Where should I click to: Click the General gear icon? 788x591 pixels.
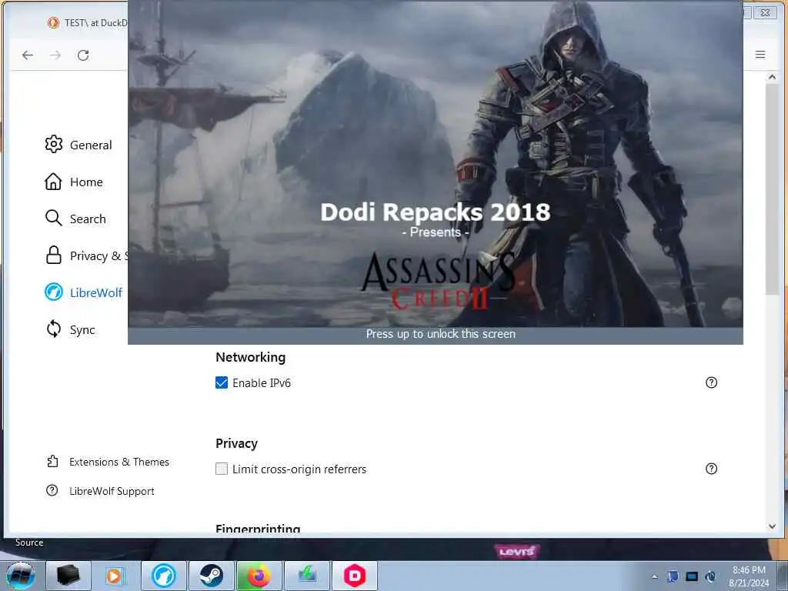coord(54,144)
